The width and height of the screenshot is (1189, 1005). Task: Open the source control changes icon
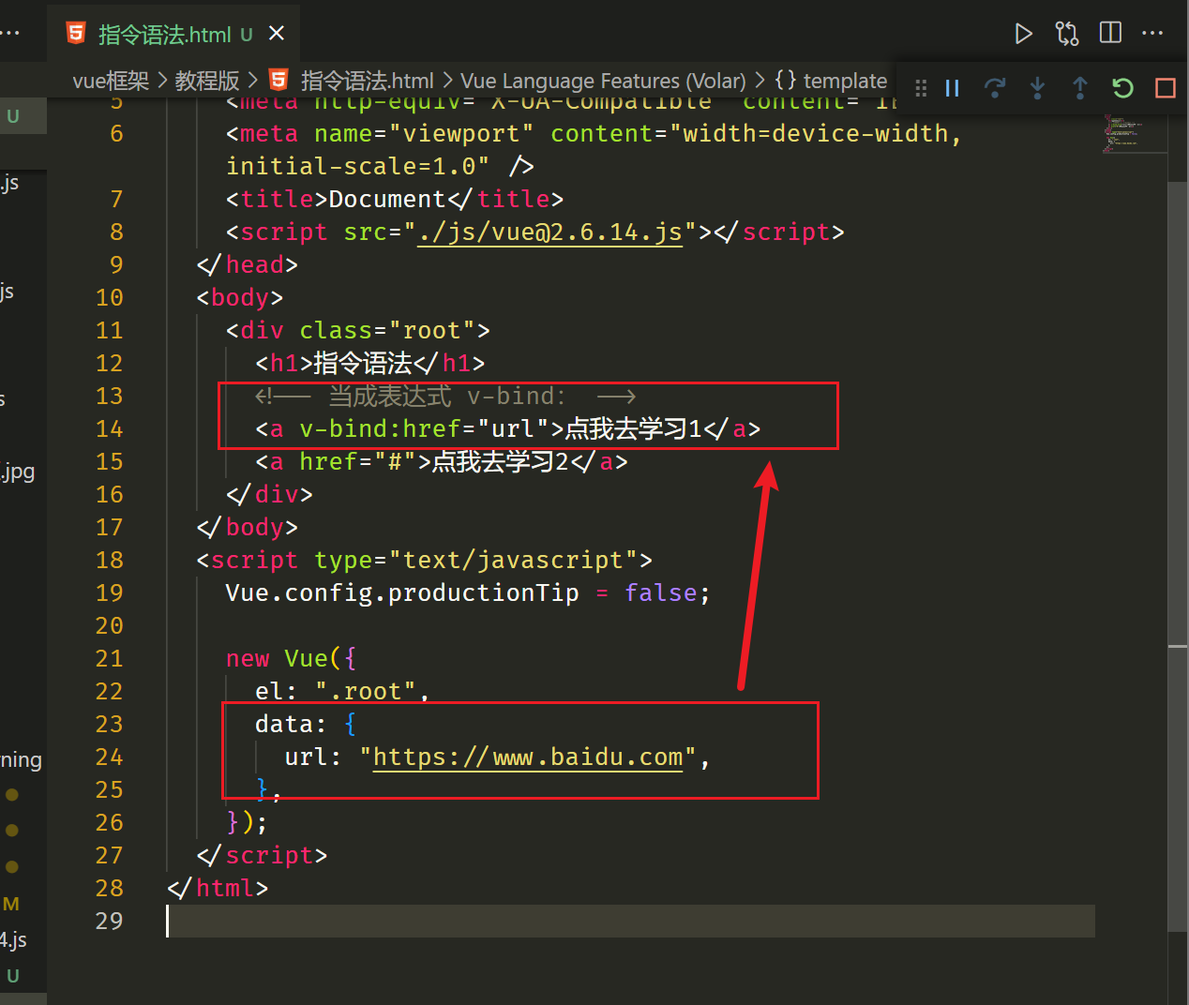click(1067, 34)
